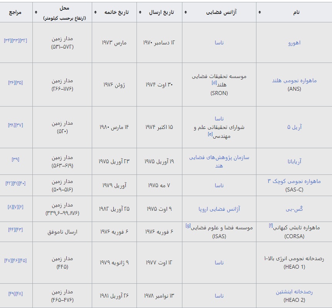Image resolution: width=332 pixels, height=308 pixels.
Task: Open reference [۴۵] in the HEAO 1 row
Action: [x=23, y=261]
